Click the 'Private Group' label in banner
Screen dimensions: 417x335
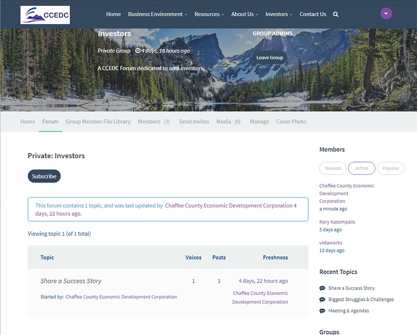[114, 51]
